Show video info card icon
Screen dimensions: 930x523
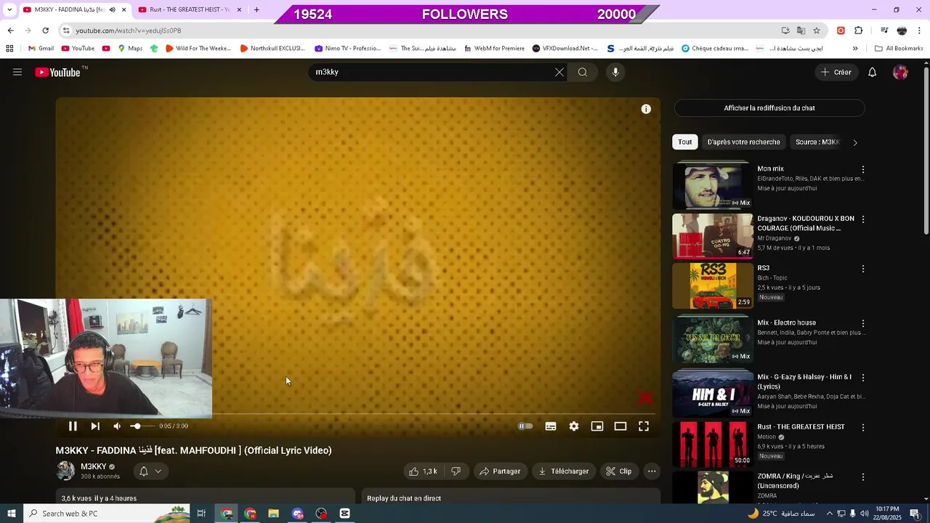(x=646, y=109)
